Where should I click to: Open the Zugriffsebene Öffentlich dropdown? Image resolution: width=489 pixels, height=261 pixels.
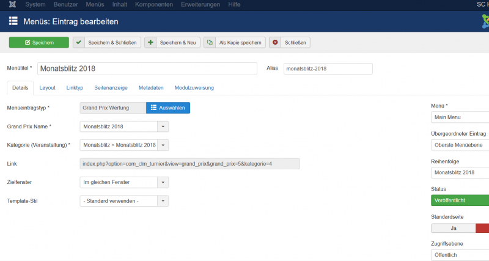(460, 255)
